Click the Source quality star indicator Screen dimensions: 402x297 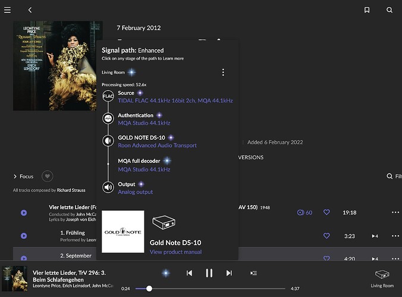click(140, 93)
